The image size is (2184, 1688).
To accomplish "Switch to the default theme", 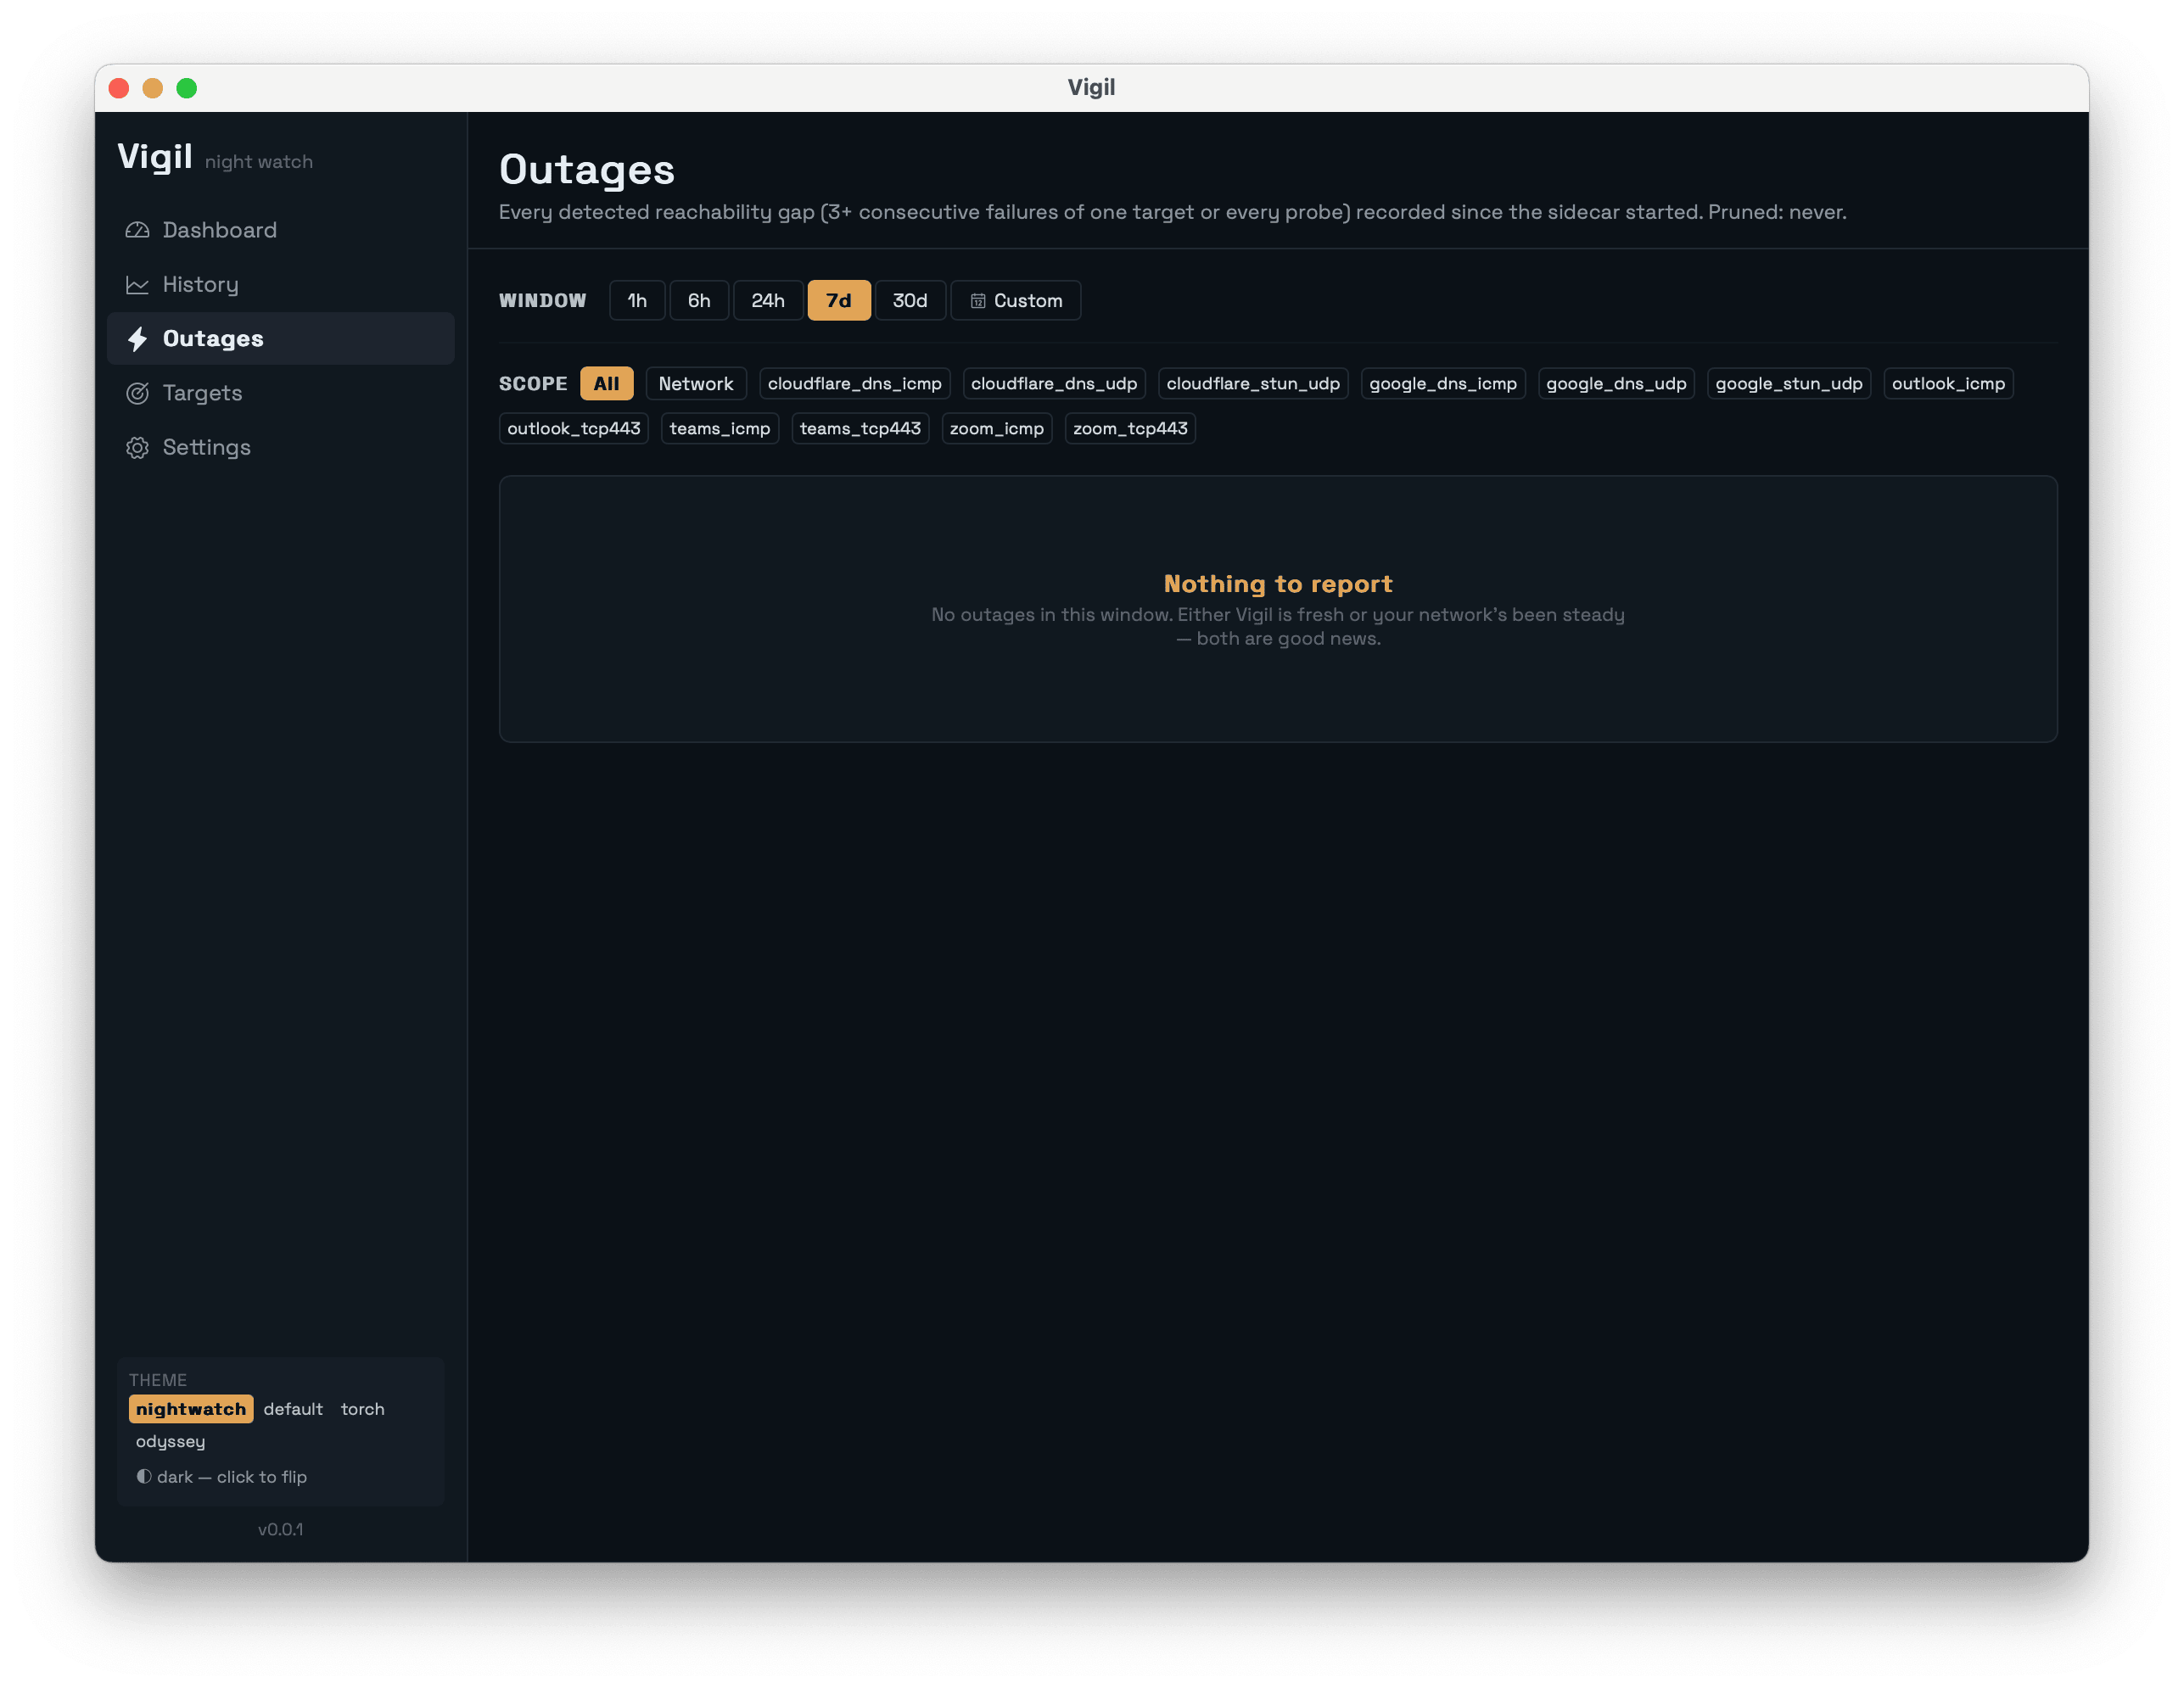I will [293, 1409].
